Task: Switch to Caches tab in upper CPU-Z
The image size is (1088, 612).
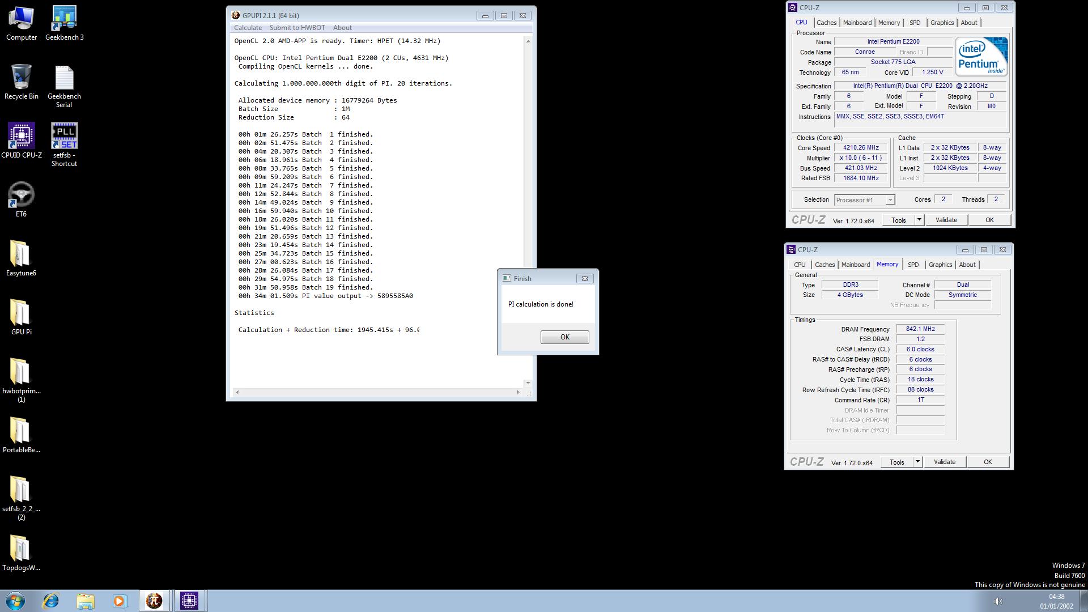Action: [x=826, y=23]
